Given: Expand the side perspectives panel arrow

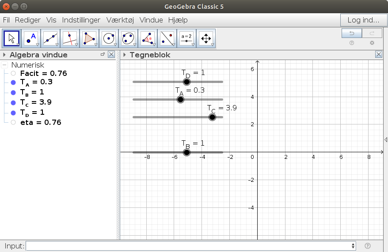Looking at the screenshot, I should click(386, 140).
